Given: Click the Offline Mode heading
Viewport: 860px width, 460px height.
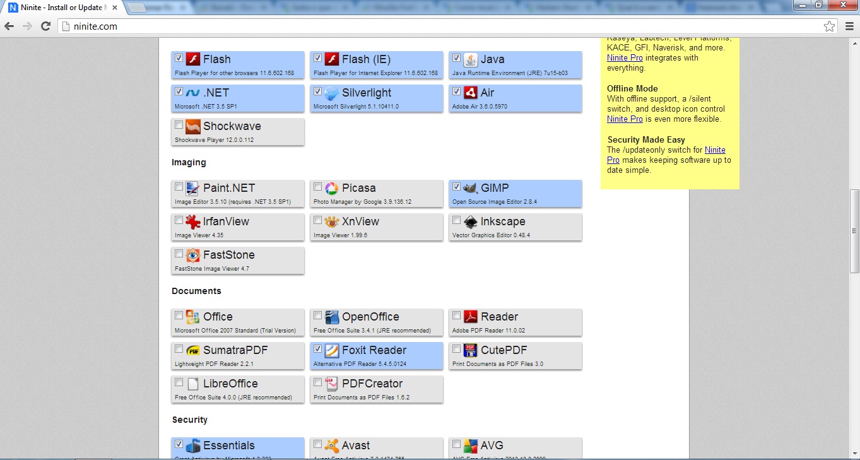Looking at the screenshot, I should click(x=632, y=88).
